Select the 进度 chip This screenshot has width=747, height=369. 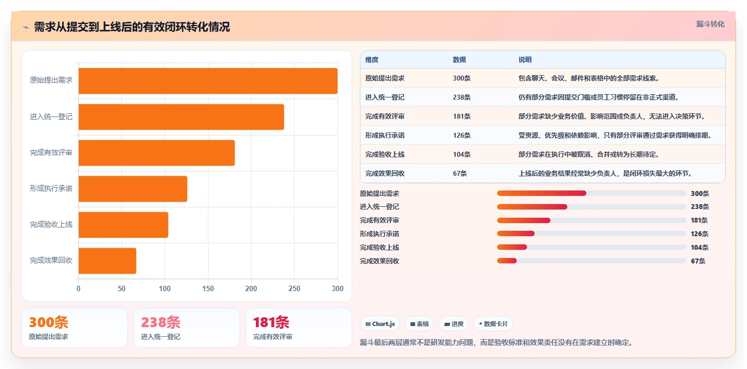(454, 324)
